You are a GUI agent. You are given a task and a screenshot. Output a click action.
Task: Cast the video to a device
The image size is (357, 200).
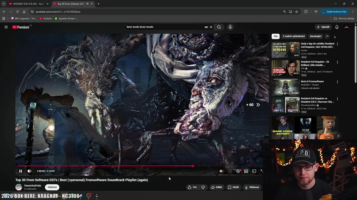[x=254, y=171]
